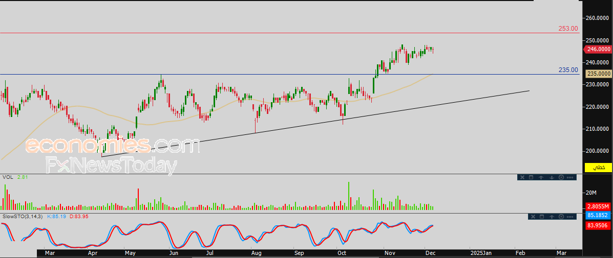613x258 pixels.
Task: Click the Nov time axis label
Action: tap(389, 253)
